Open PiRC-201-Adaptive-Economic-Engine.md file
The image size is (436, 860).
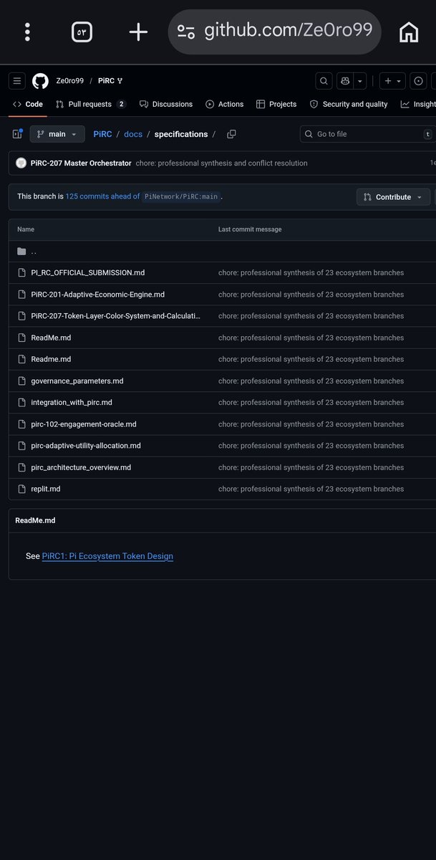tap(98, 295)
